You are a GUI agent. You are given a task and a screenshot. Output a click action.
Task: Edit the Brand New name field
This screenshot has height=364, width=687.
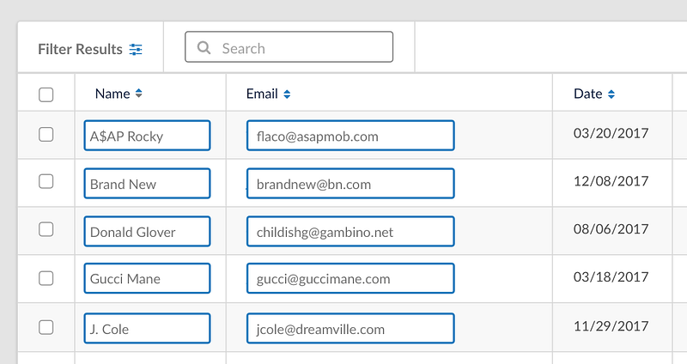[147, 184]
